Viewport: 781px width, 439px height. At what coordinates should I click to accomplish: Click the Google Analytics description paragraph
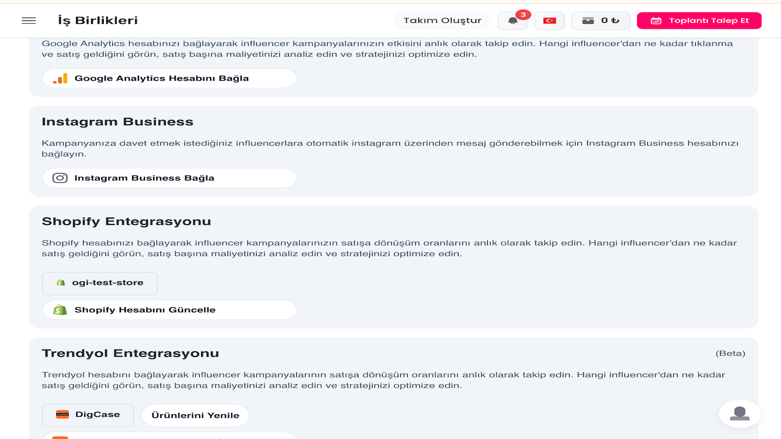coord(387,49)
